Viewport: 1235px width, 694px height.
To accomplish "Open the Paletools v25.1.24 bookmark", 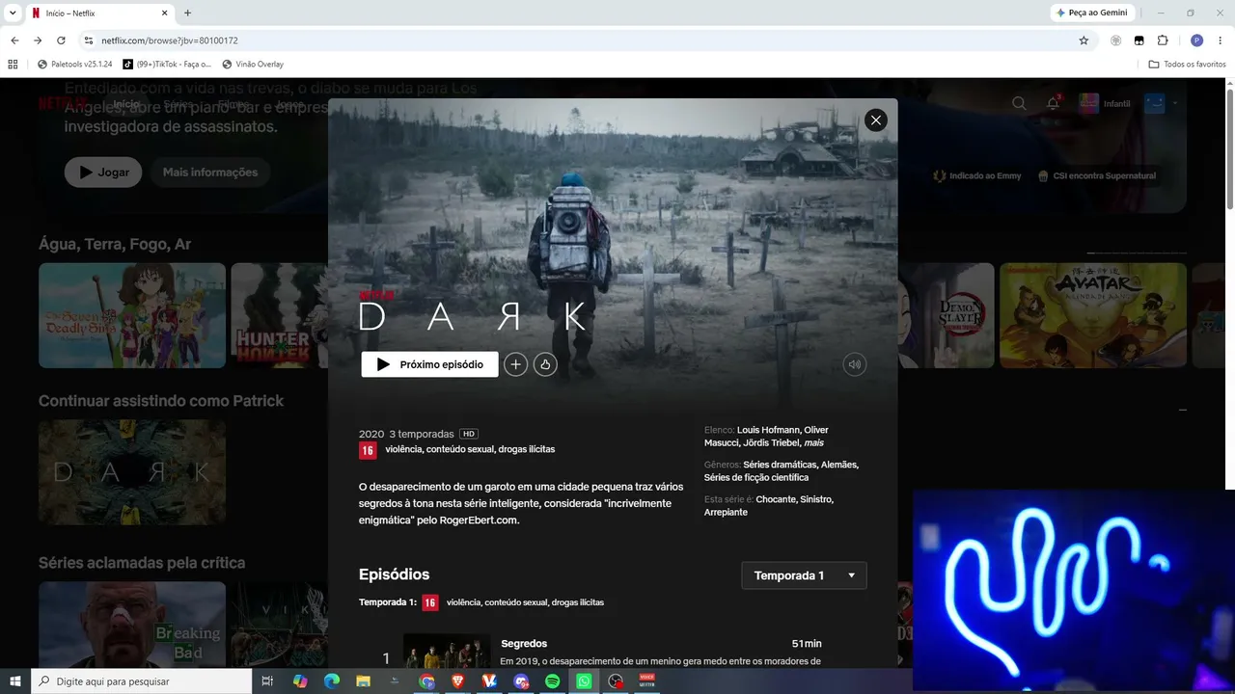I will (x=74, y=65).
